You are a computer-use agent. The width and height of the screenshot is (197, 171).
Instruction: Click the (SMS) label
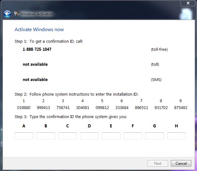pos(156,80)
